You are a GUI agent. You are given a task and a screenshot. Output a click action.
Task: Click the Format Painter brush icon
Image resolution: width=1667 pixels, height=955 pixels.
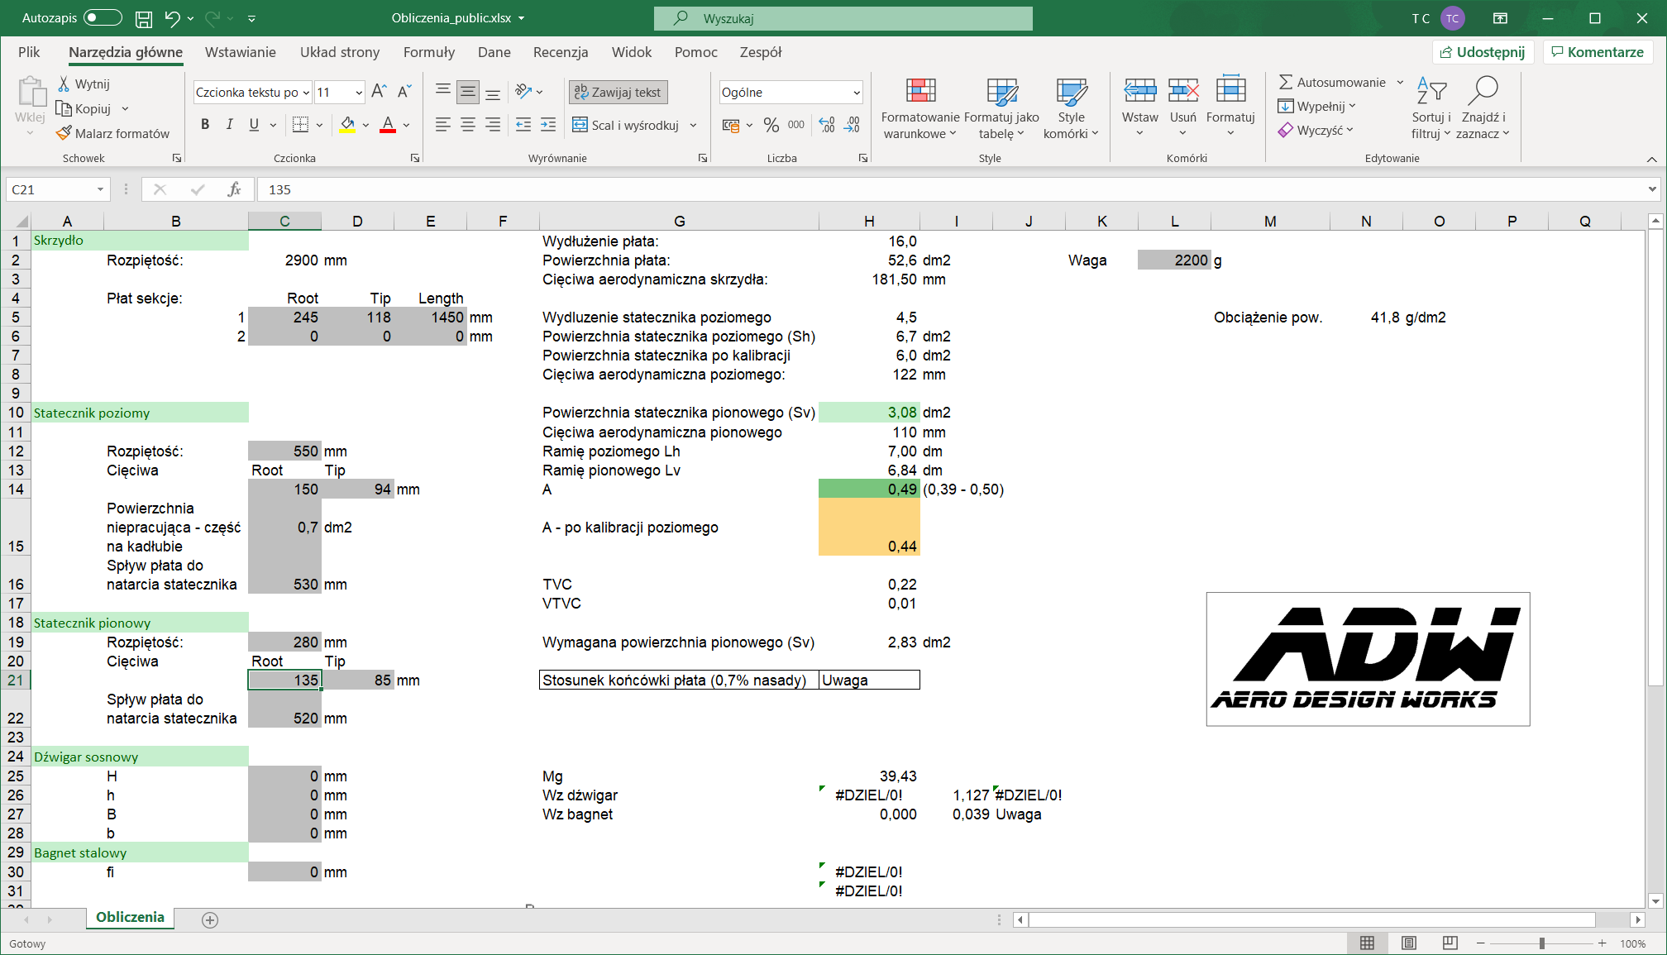64,133
